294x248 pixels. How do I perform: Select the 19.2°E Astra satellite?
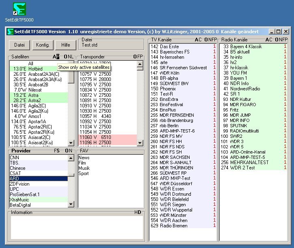click(39, 95)
